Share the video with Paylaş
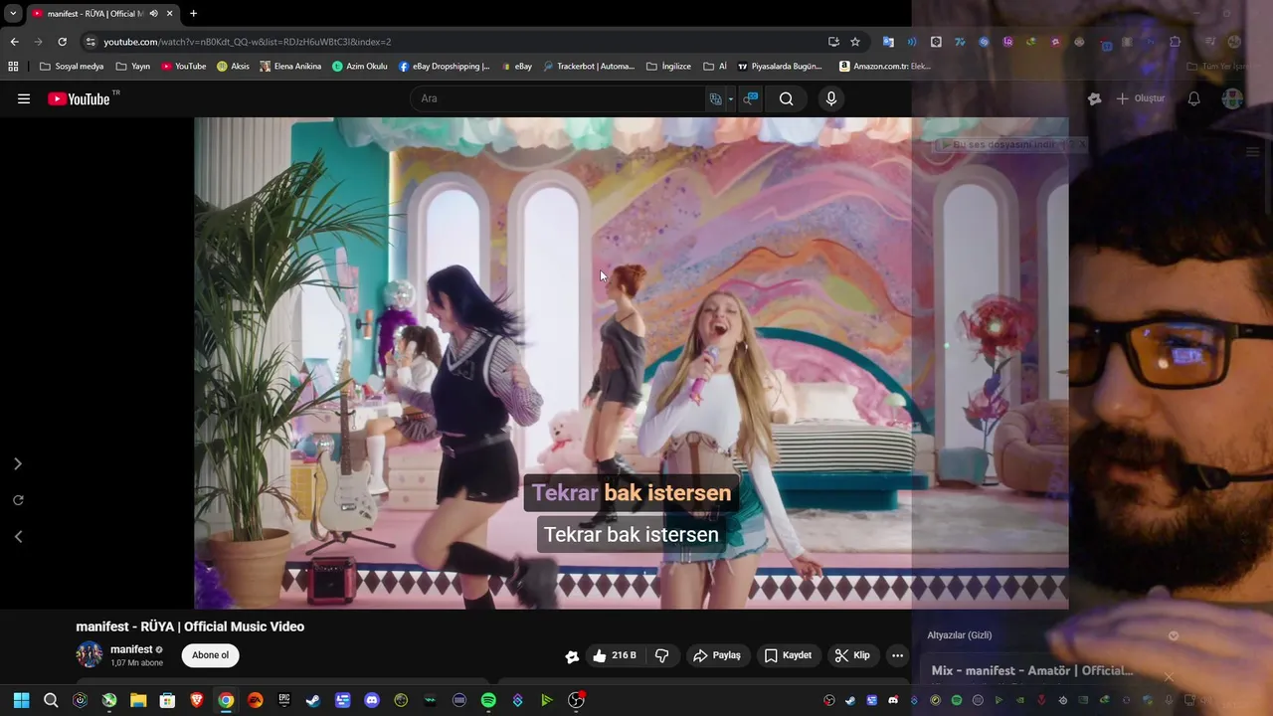The height and width of the screenshot is (716, 1273). [x=717, y=655]
